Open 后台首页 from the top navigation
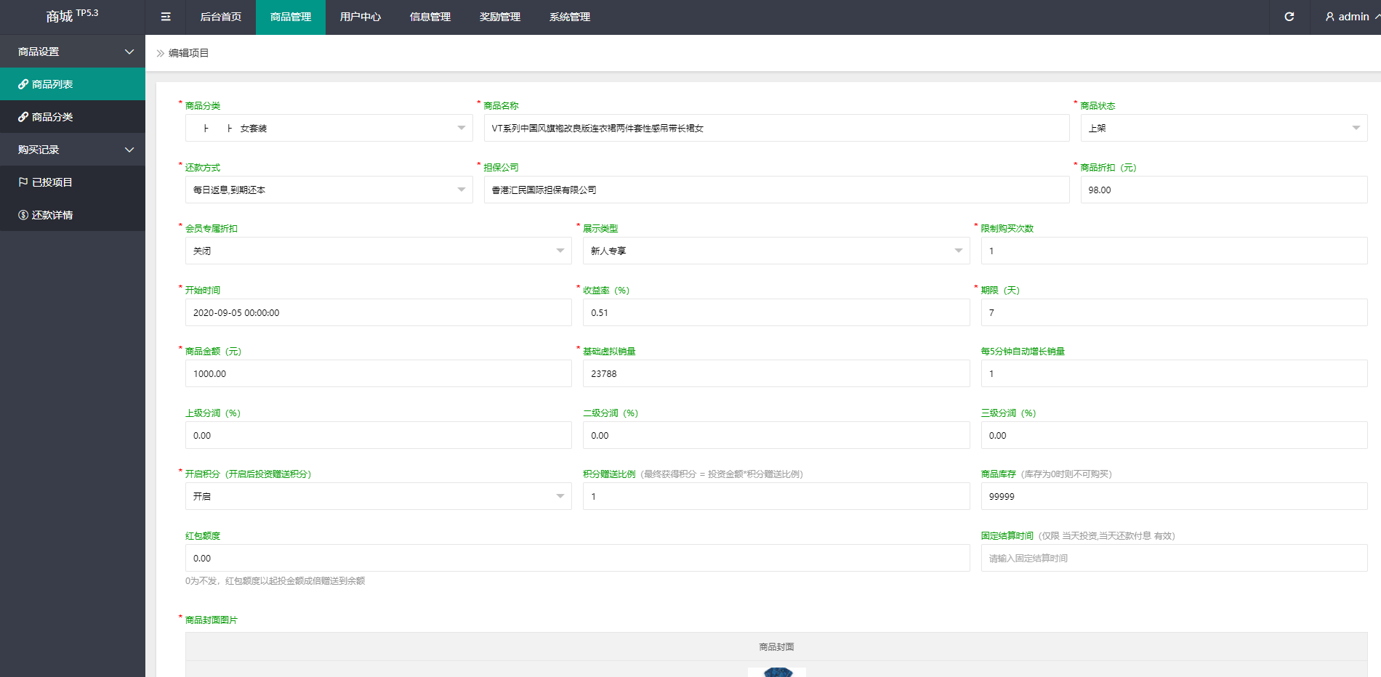 click(220, 17)
